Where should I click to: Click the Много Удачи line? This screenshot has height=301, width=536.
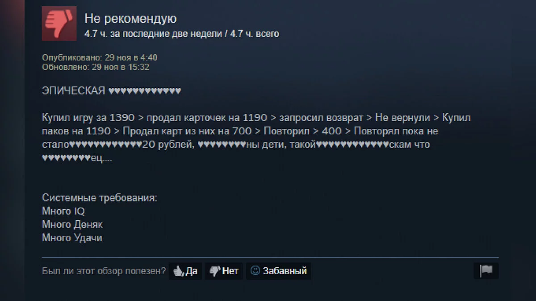click(x=72, y=238)
